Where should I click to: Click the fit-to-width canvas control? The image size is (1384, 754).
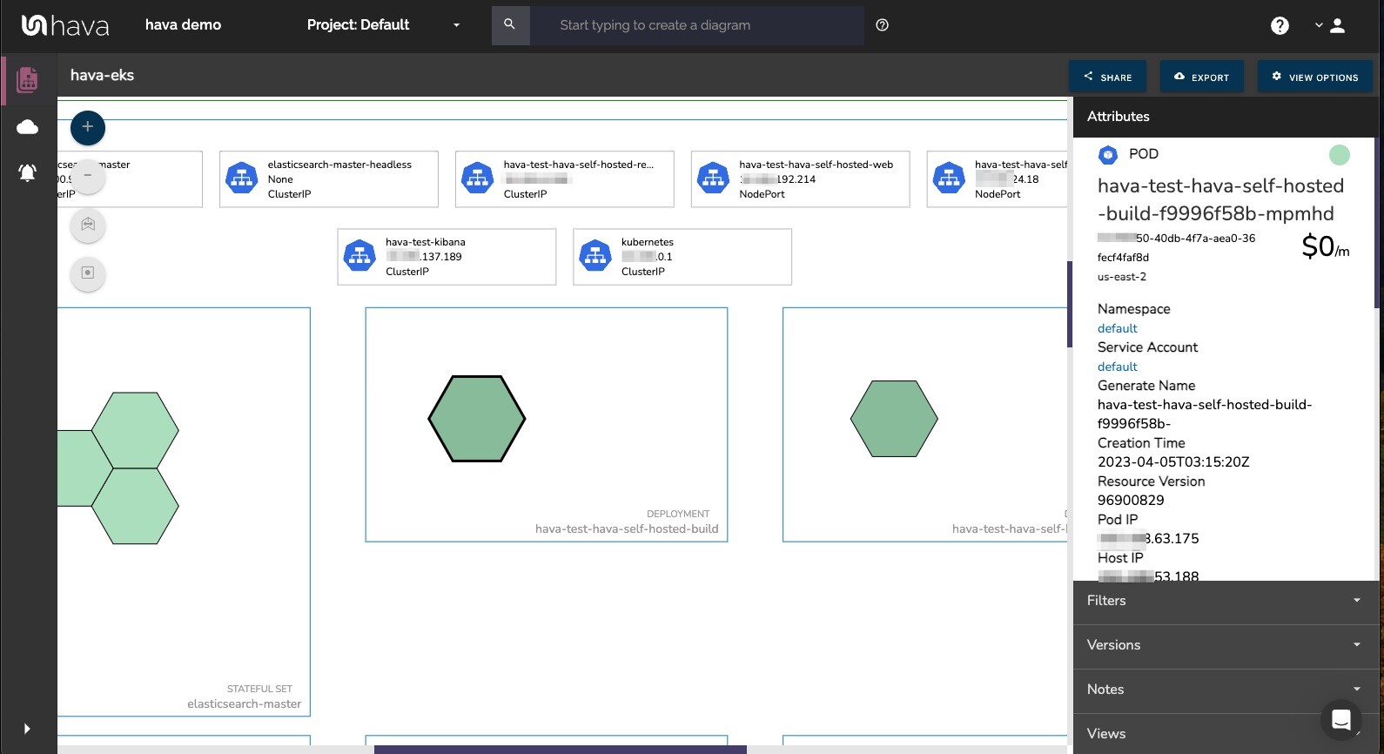coord(87,225)
